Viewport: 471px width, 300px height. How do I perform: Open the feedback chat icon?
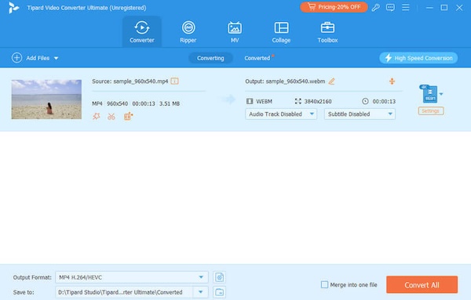tap(390, 8)
